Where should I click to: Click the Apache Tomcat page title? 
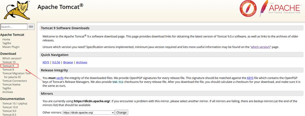coord(60,7)
